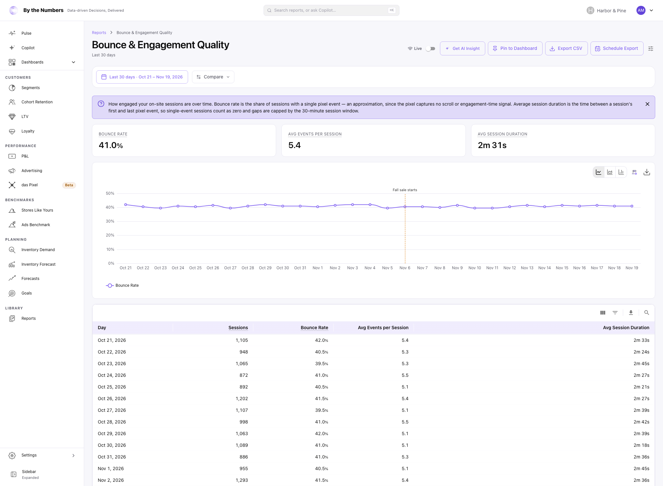663x486 pixels.
Task: Open table filter icon
Action: point(615,313)
